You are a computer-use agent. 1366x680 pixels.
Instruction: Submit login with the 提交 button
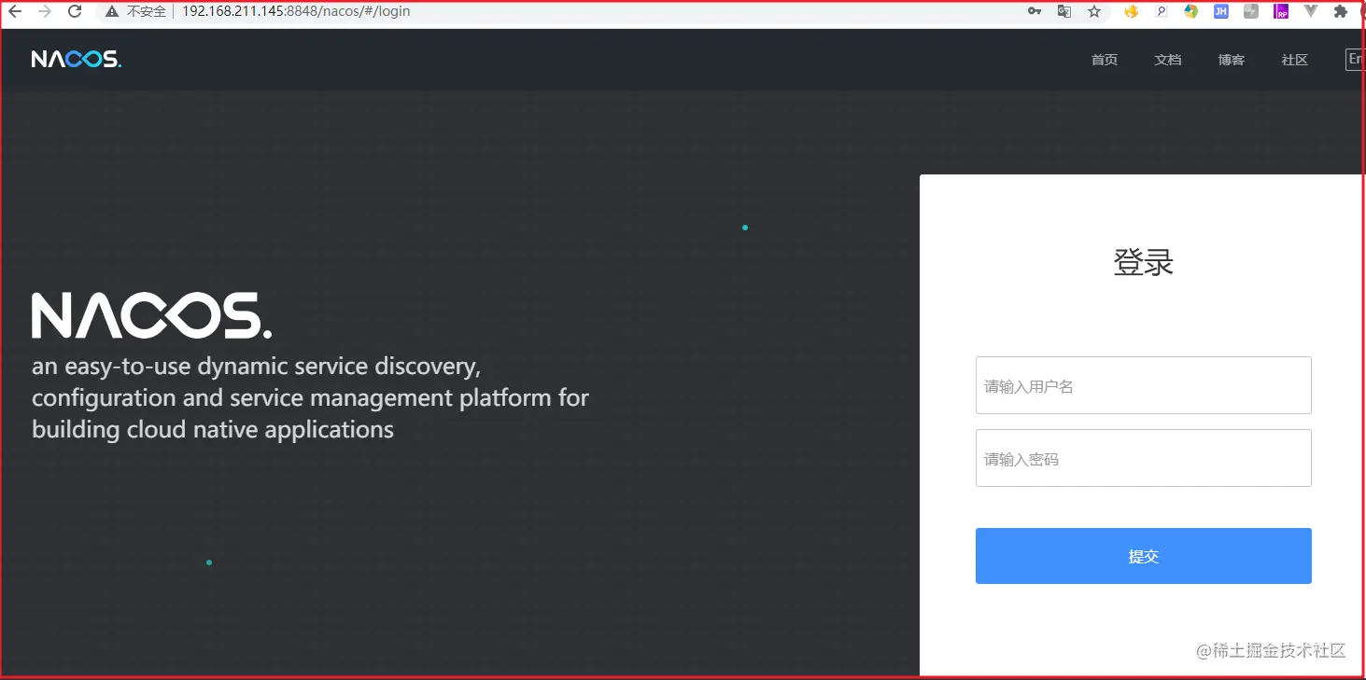pos(1144,556)
